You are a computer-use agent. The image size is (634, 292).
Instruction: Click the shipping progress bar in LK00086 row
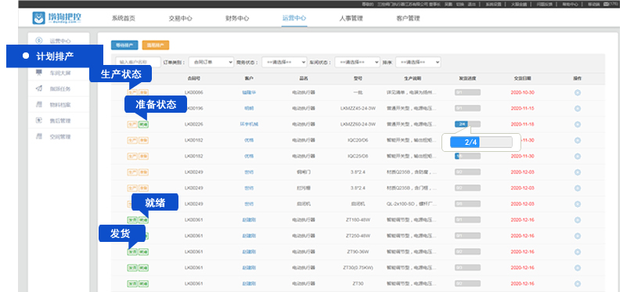[x=467, y=92]
